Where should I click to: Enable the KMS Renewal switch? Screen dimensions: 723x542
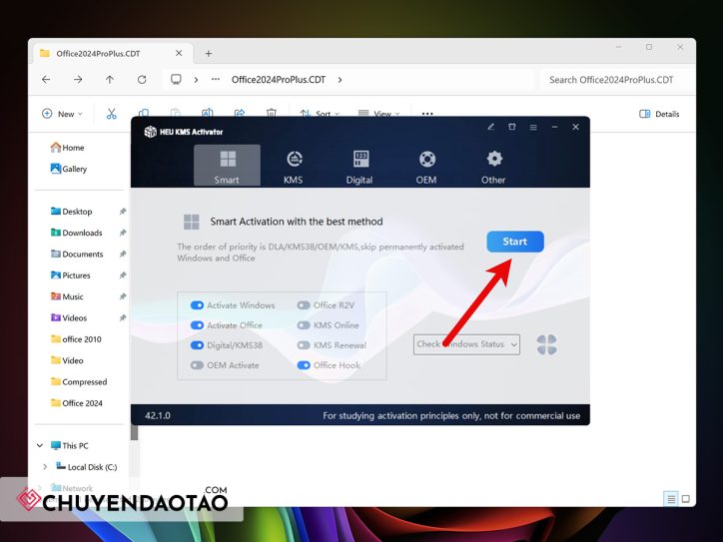click(x=304, y=345)
